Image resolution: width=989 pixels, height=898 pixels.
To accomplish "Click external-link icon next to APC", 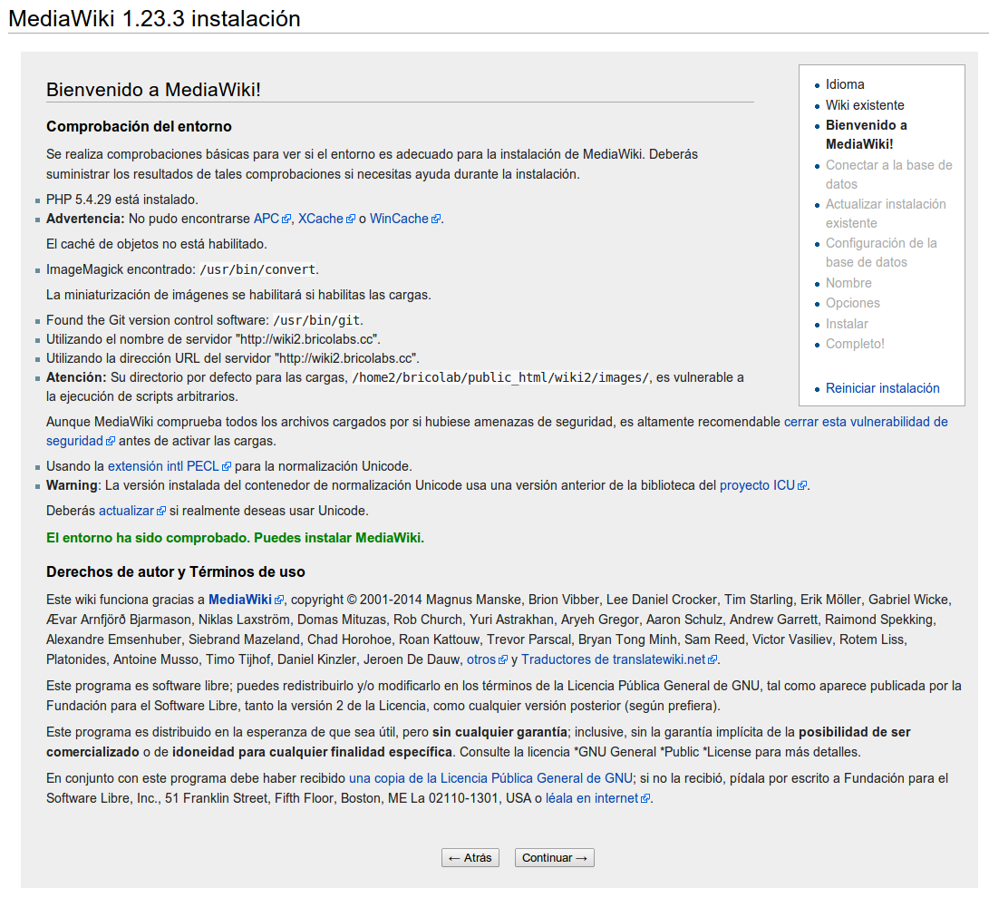I will [286, 219].
